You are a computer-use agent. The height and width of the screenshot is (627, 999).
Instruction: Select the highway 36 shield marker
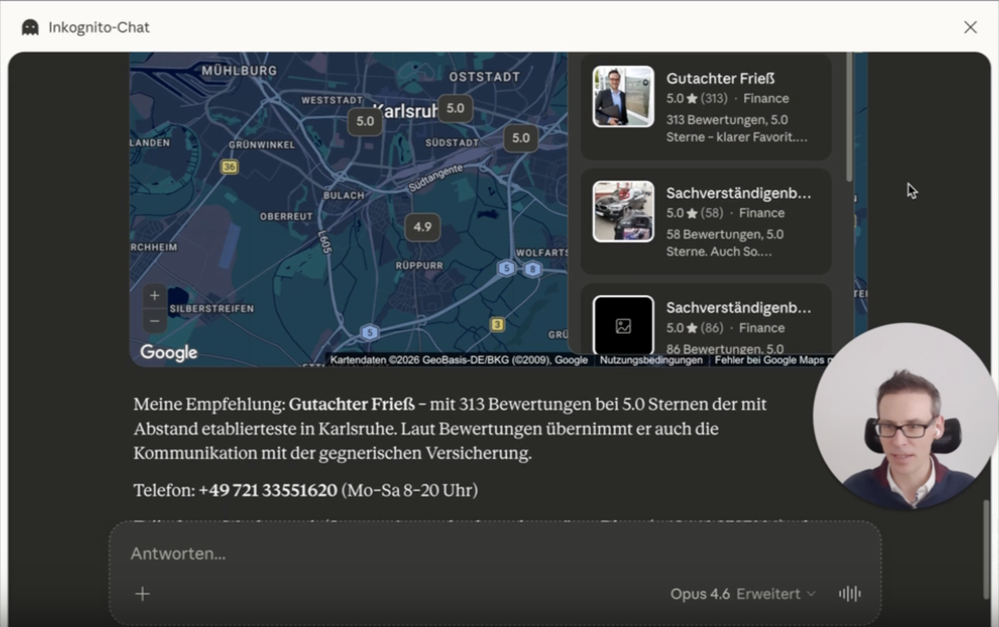coord(229,166)
